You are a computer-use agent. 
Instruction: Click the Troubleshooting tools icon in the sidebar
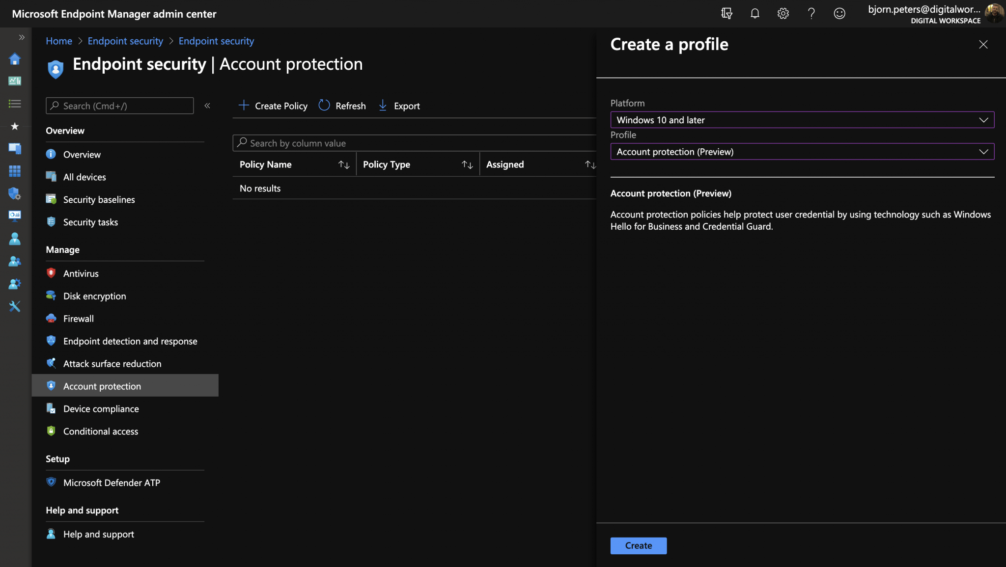[15, 306]
